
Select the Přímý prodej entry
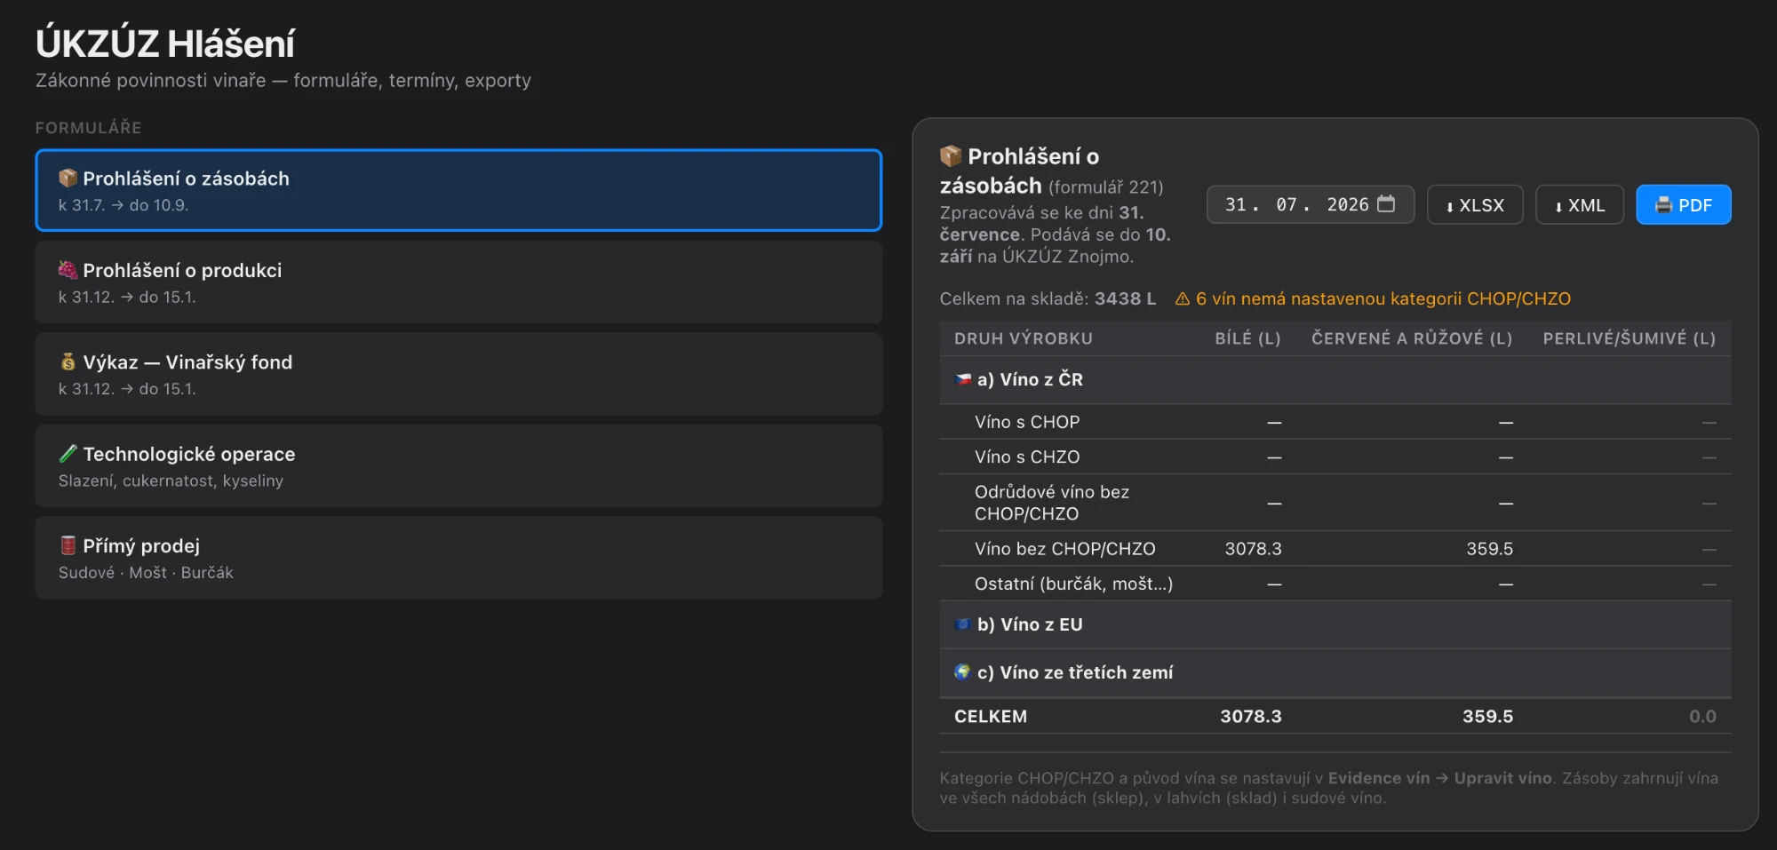coord(458,558)
